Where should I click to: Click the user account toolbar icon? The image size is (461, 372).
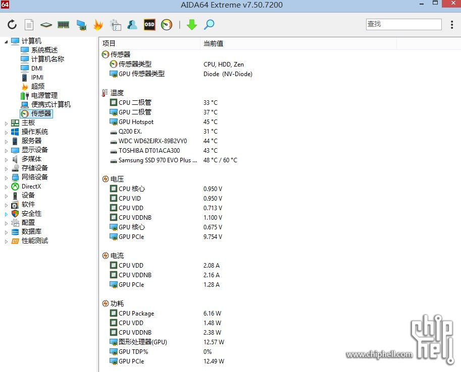tap(132, 25)
